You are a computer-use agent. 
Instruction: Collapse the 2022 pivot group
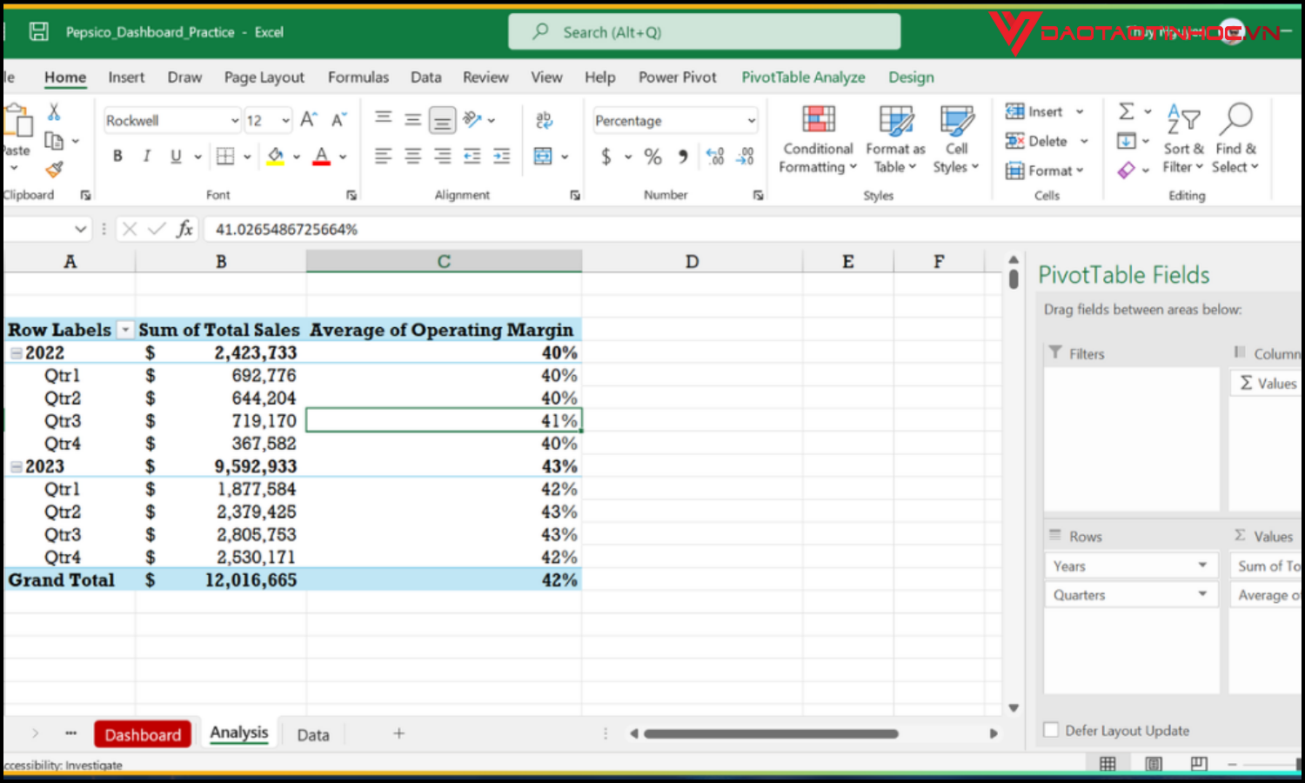17,353
